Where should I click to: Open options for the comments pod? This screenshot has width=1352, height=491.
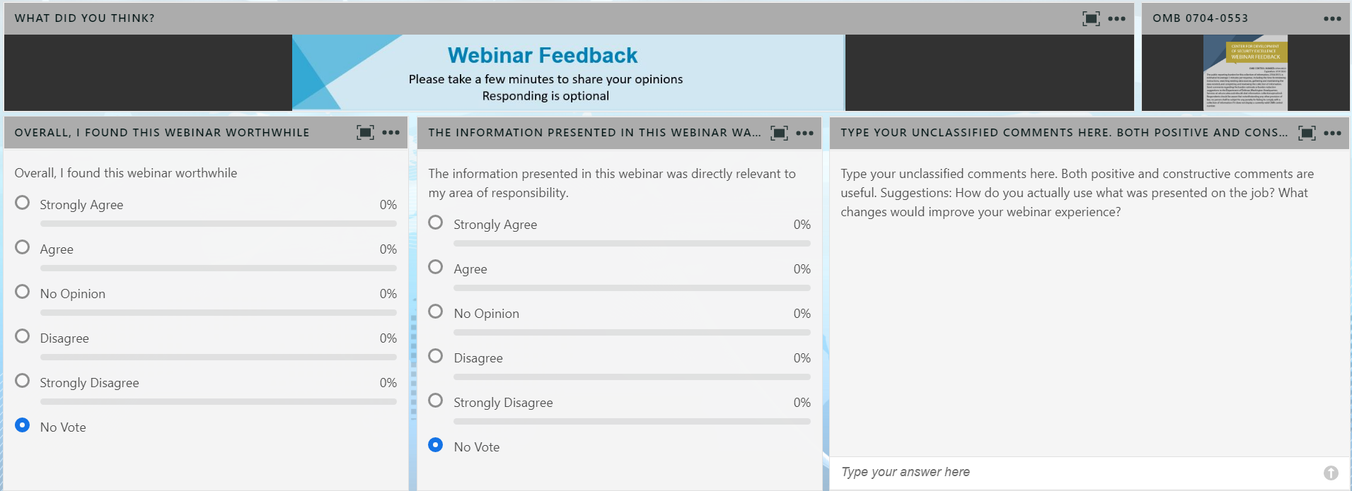(1332, 133)
